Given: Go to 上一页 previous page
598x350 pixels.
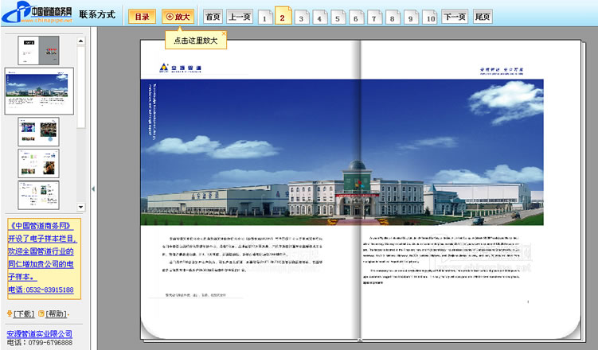Looking at the screenshot, I should point(239,16).
